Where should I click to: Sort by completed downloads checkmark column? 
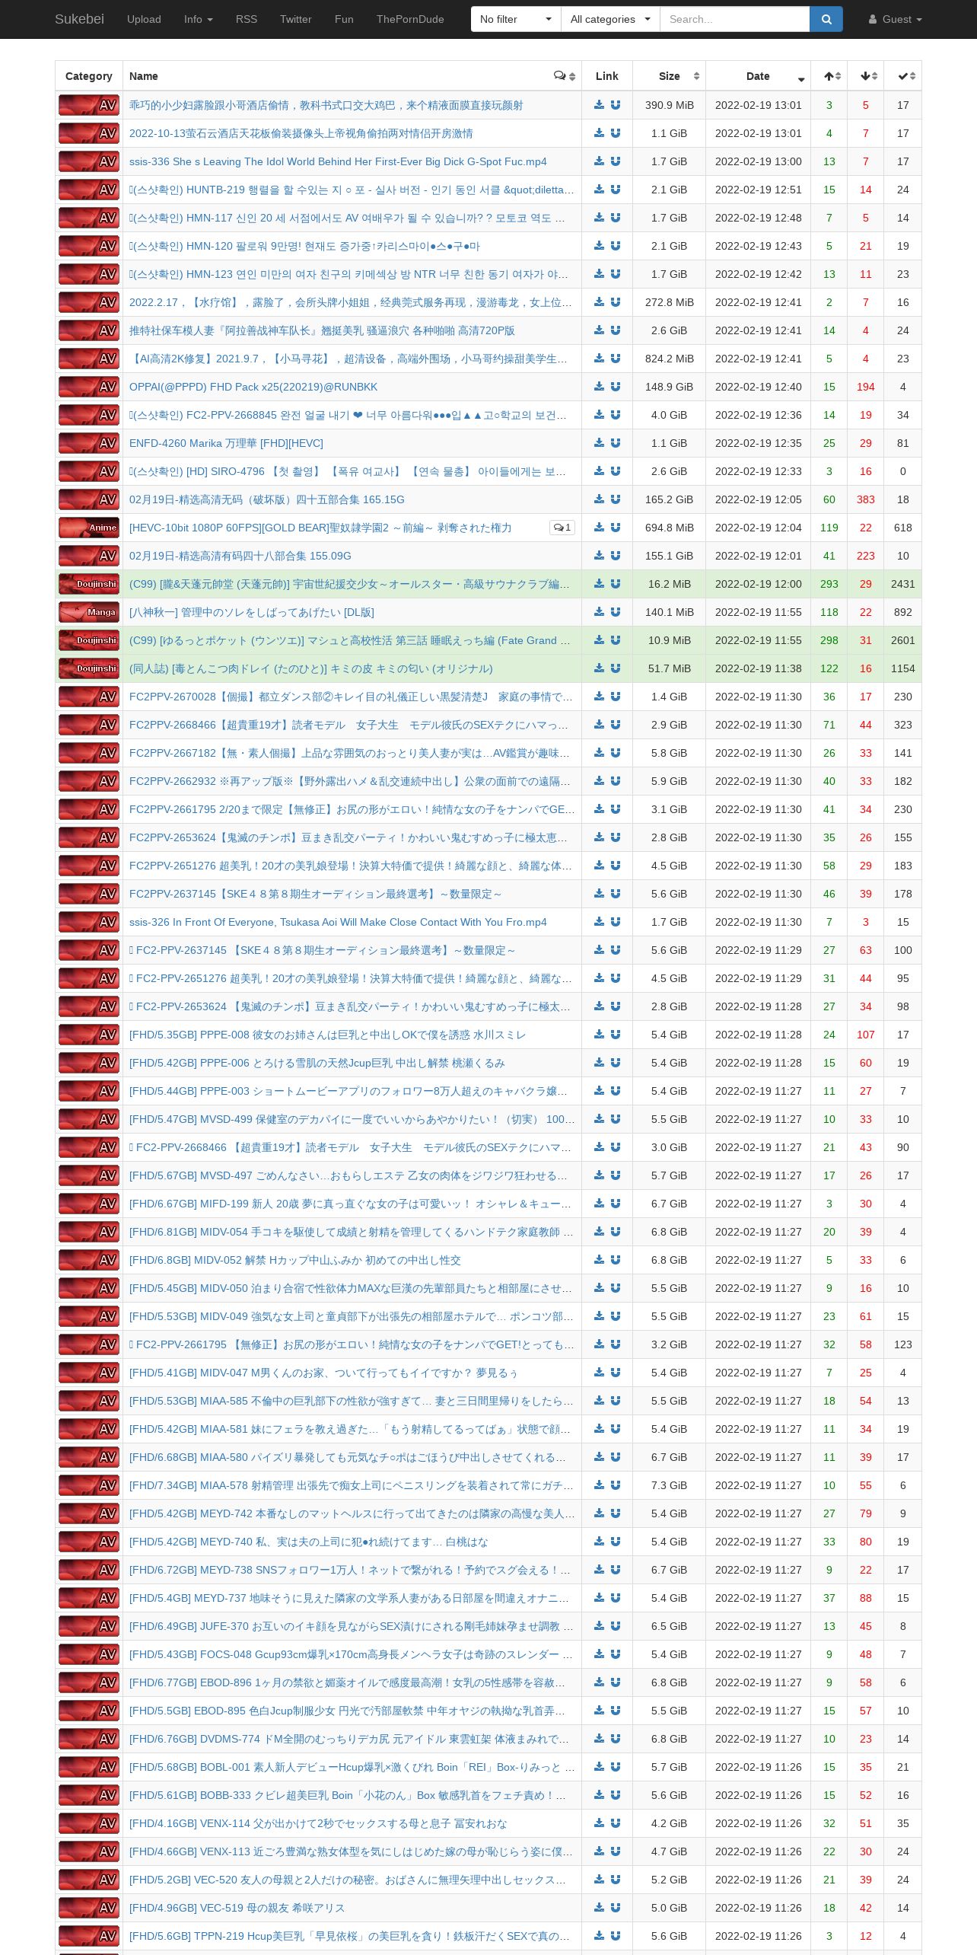coord(903,76)
